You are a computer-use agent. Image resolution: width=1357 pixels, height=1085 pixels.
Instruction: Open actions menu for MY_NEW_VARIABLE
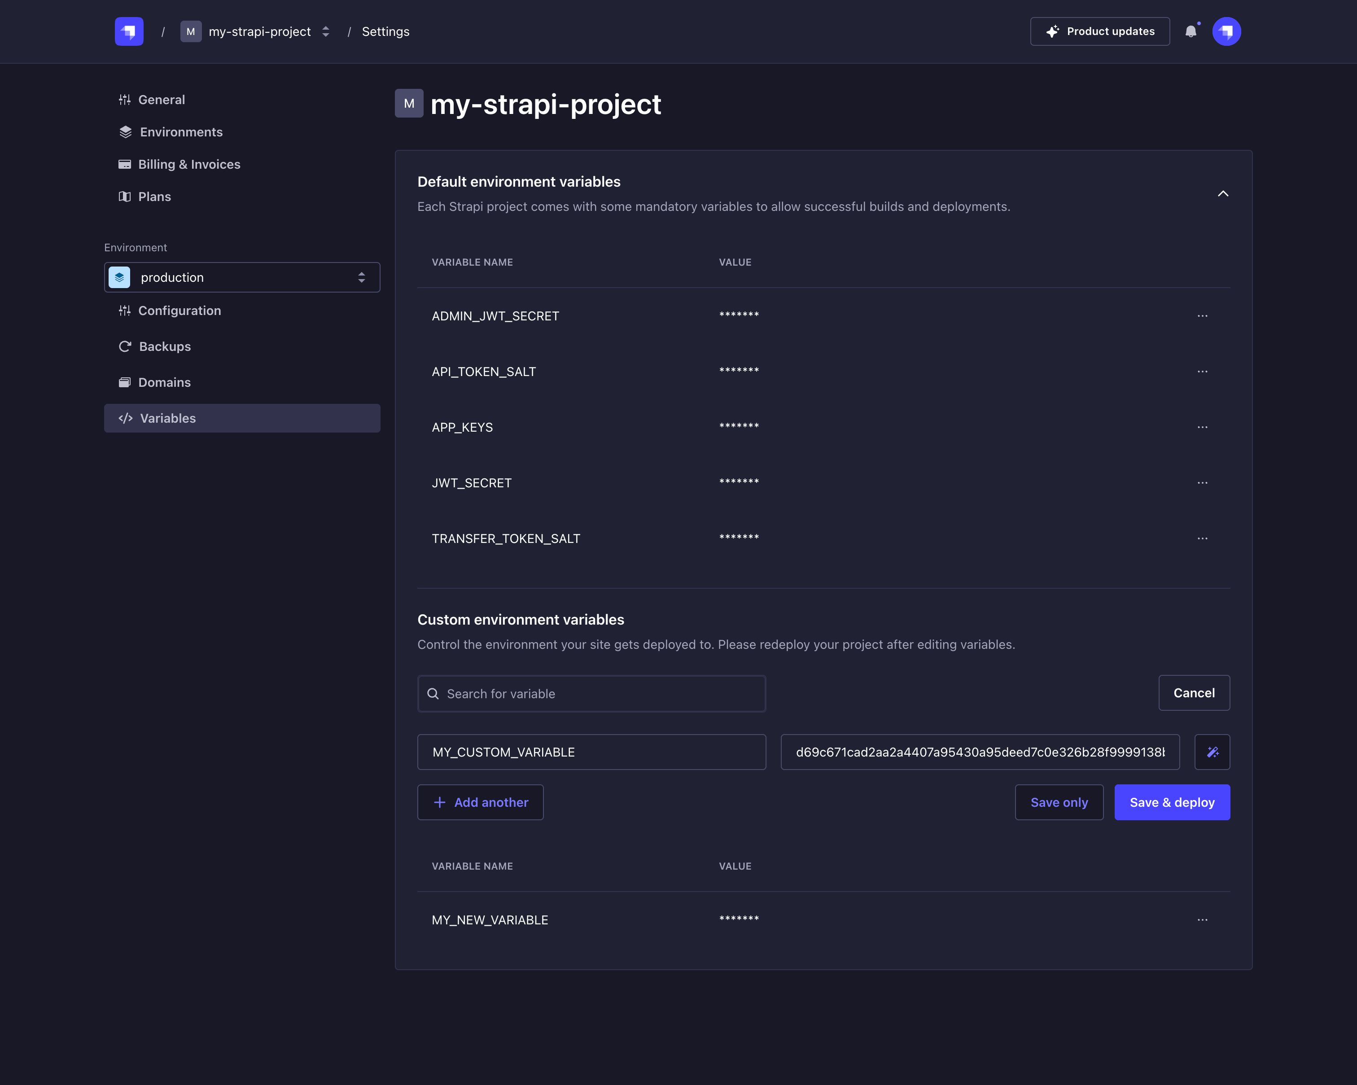[1202, 920]
